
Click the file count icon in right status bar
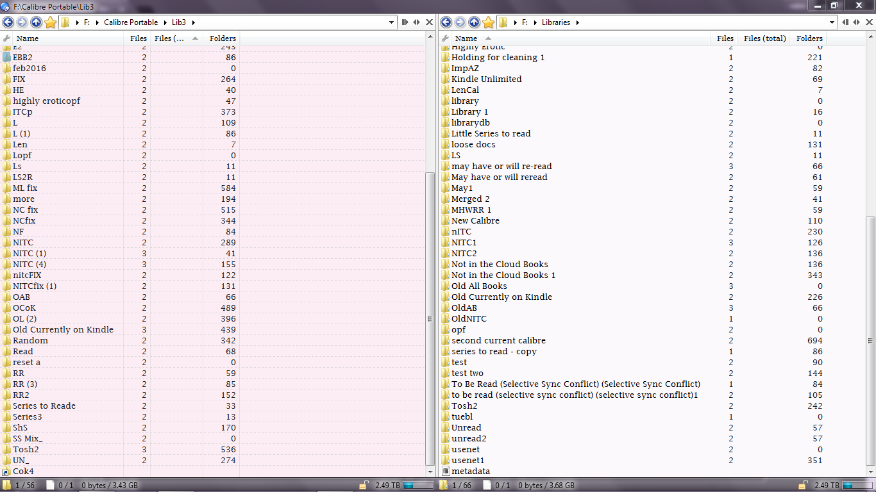point(489,486)
